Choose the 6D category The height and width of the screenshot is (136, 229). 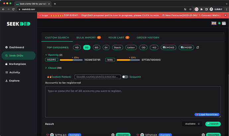coord(97,47)
